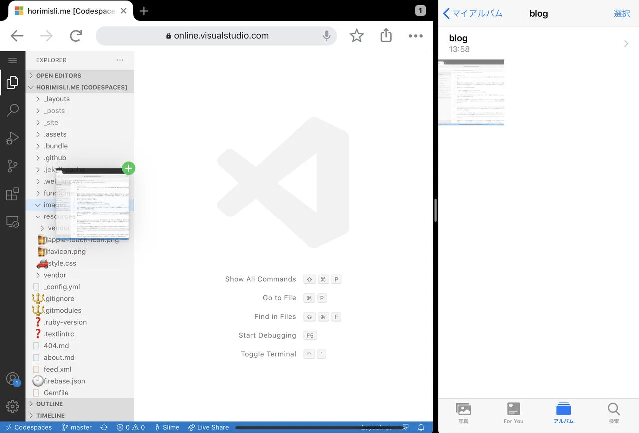Switch to For You tab in Photos
Screen dimensions: 639x433
click(513, 413)
